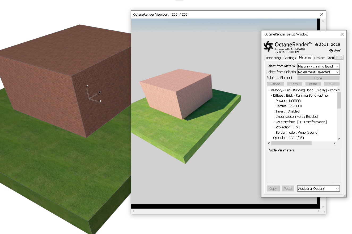Click the Selected Element None button
Viewport: 352px width, 234px height.
point(318,78)
